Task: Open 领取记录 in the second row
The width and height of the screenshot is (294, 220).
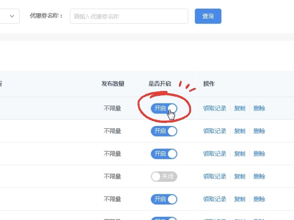Action: tap(215, 131)
